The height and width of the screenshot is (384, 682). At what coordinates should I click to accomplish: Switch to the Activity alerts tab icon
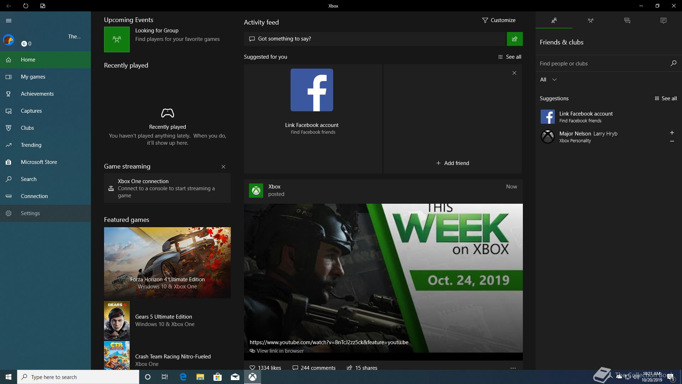pos(664,21)
